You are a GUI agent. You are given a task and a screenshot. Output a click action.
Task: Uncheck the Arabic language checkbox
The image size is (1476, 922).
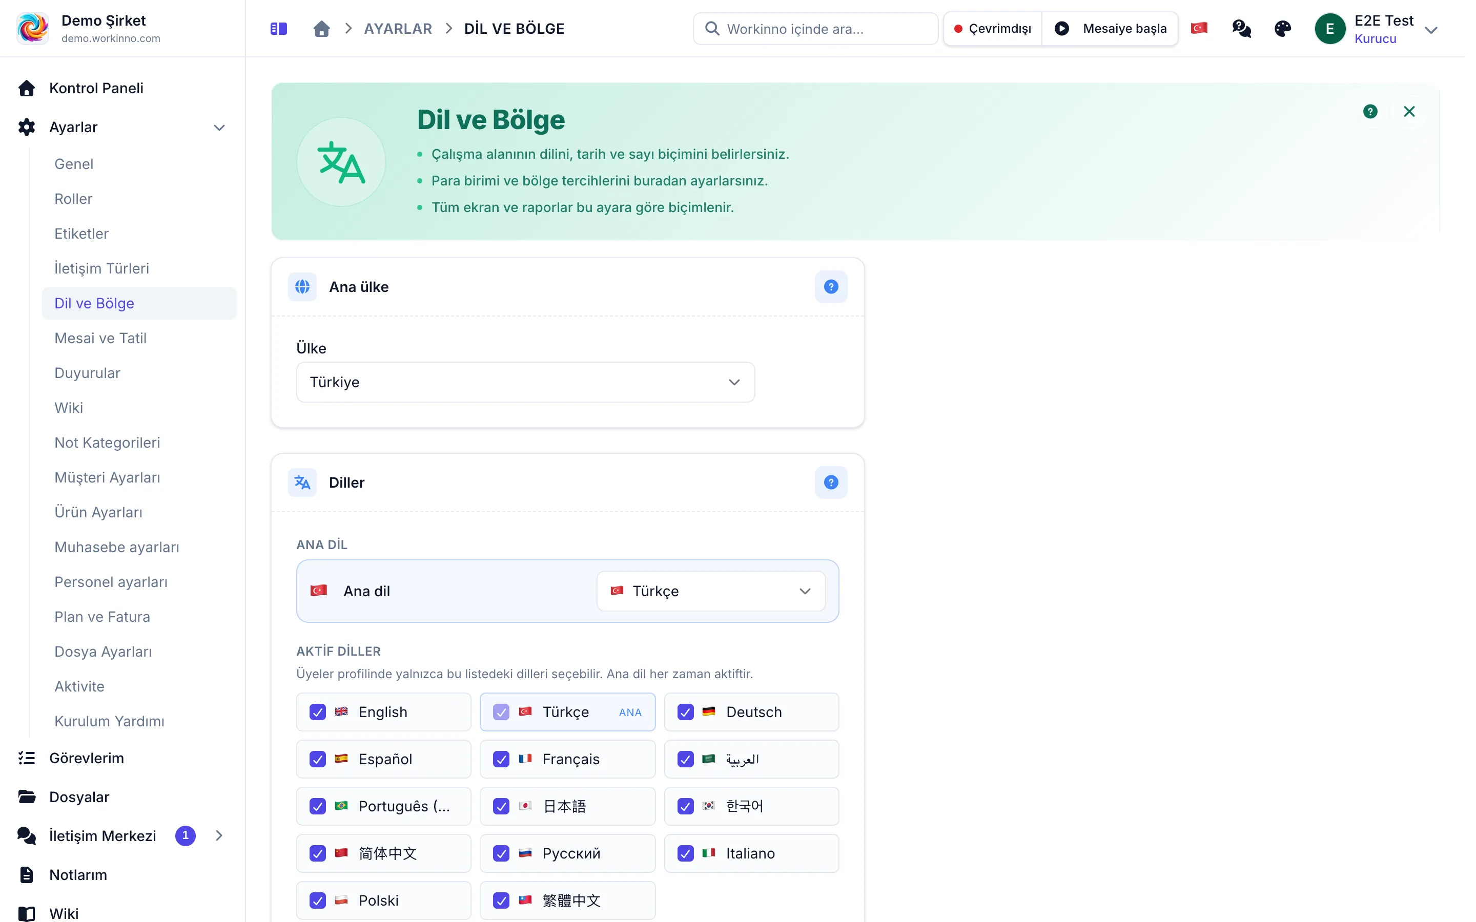(x=686, y=759)
